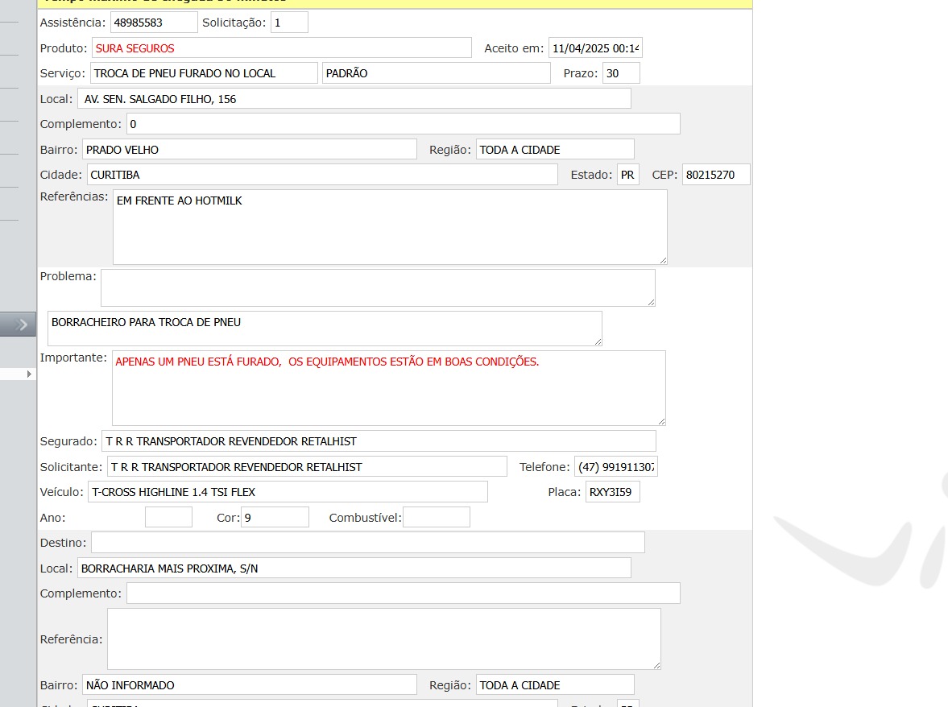This screenshot has width=948, height=707.
Task: Select the Assistência number field
Action: coord(154,23)
